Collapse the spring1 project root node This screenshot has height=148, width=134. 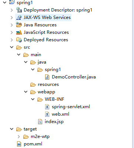pos(5,2)
